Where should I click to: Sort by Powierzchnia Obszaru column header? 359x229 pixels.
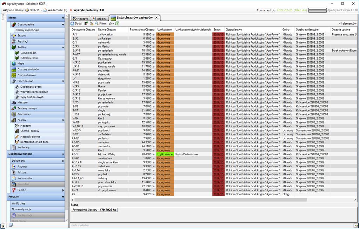pyautogui.click(x=142, y=29)
